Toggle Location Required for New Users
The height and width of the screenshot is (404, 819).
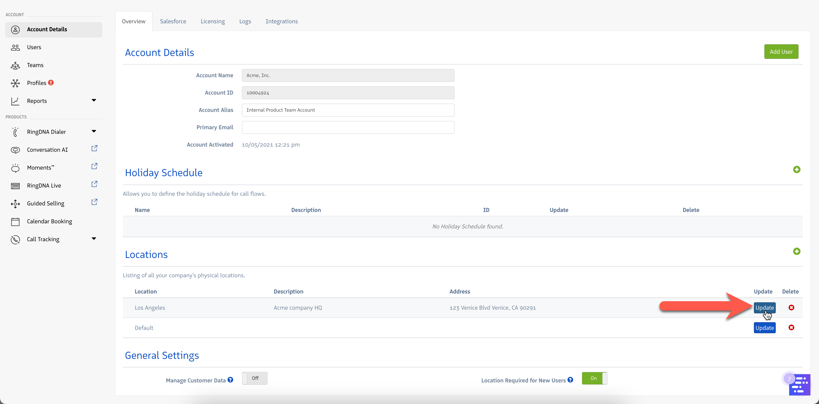click(594, 378)
